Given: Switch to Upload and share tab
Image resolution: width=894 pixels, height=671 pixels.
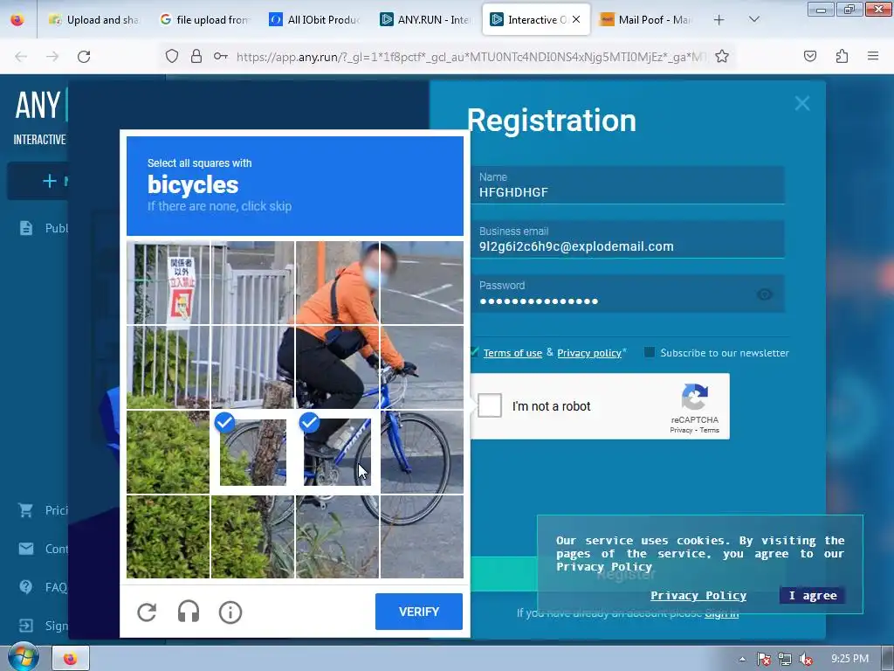Looking at the screenshot, I should 94,19.
